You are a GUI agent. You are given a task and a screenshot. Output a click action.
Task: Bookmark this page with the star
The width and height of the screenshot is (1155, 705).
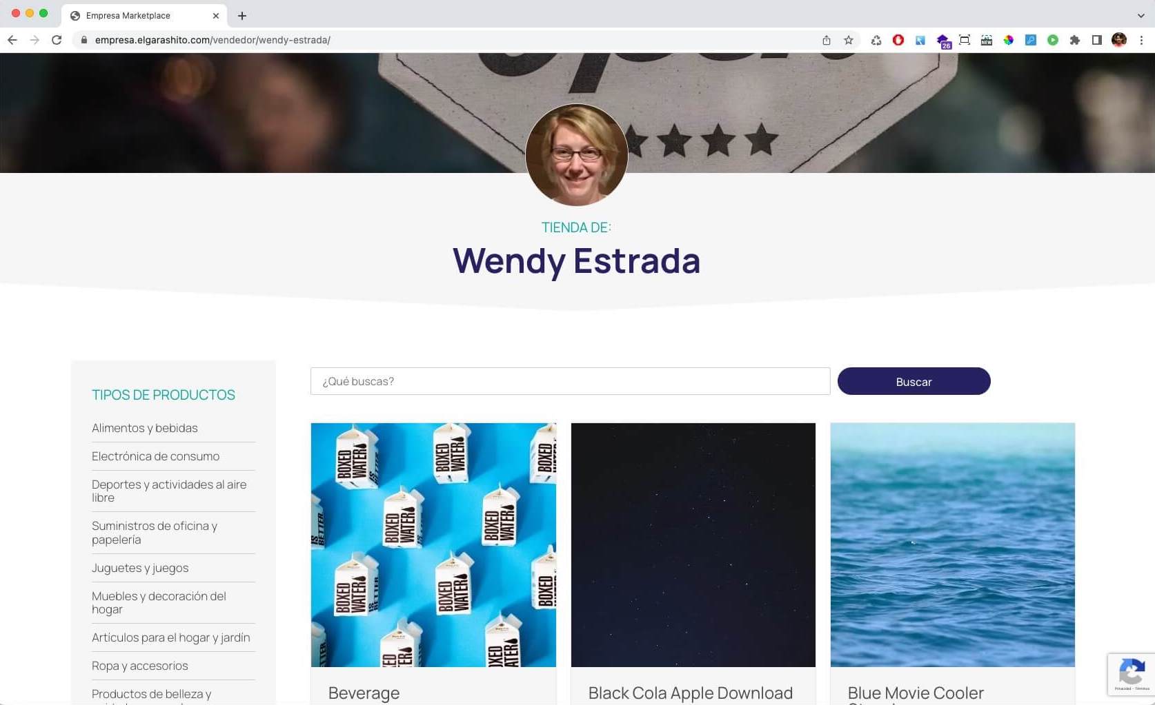click(x=849, y=40)
